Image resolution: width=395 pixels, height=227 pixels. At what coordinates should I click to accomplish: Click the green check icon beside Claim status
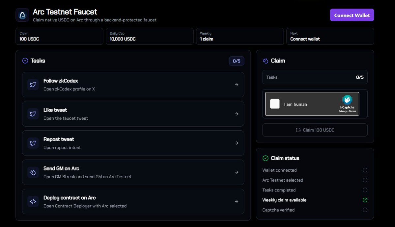click(x=266, y=158)
